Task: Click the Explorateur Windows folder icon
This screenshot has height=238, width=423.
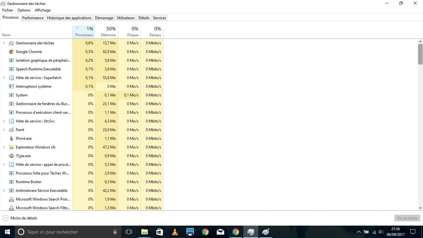Action: [11, 147]
